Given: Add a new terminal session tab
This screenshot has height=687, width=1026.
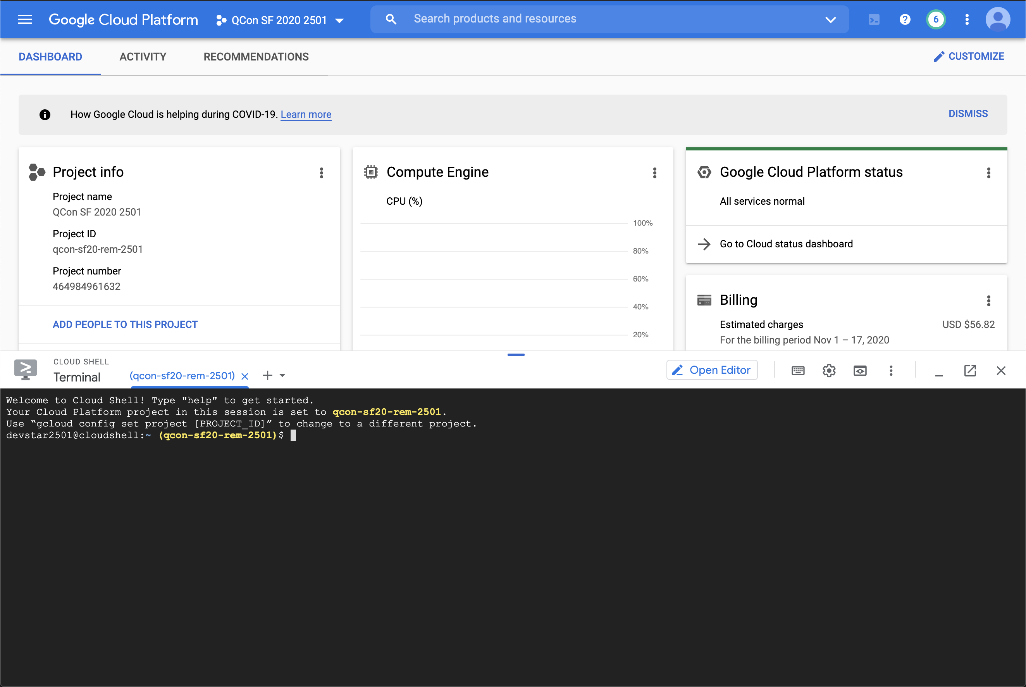Looking at the screenshot, I should 268,375.
